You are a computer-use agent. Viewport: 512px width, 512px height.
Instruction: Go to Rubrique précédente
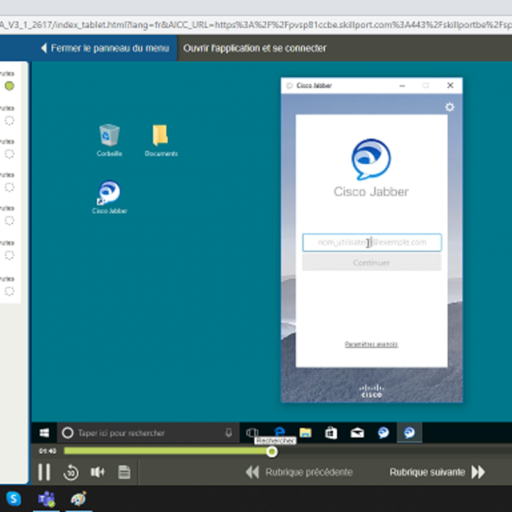(x=300, y=472)
